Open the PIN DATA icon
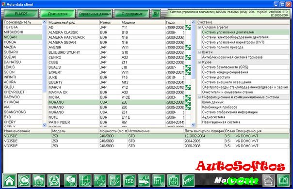The image size is (293, 189). point(100,180)
